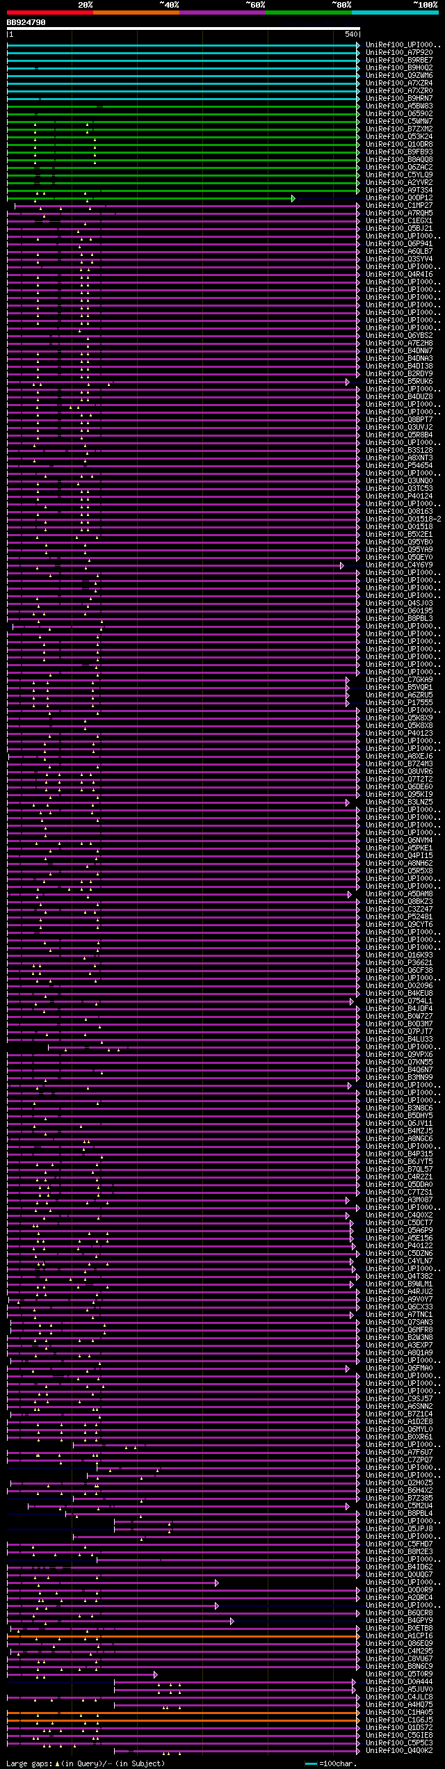The width and height of the screenshot is (445, 1769).
Task: Open the hit UniRef100_B9HRN7
Action: coord(399,99)
